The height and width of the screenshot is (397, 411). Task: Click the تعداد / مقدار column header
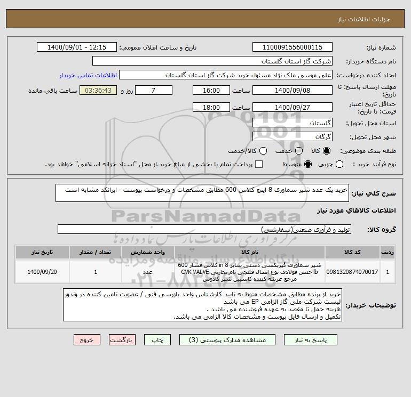[96, 252]
